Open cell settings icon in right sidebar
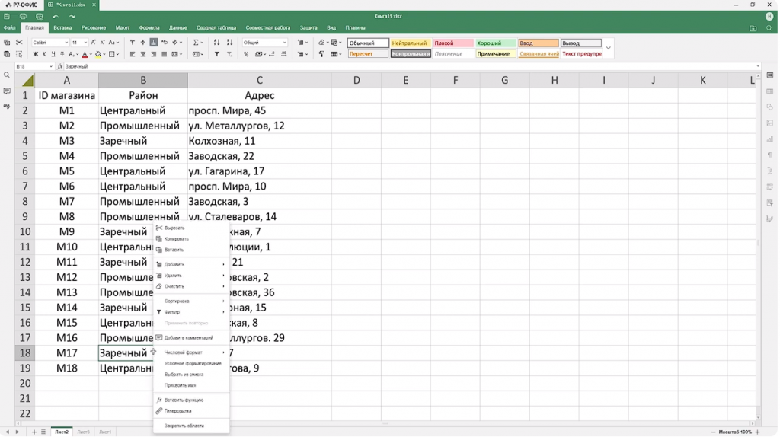Viewport: 780px width, 437px height. [x=769, y=75]
